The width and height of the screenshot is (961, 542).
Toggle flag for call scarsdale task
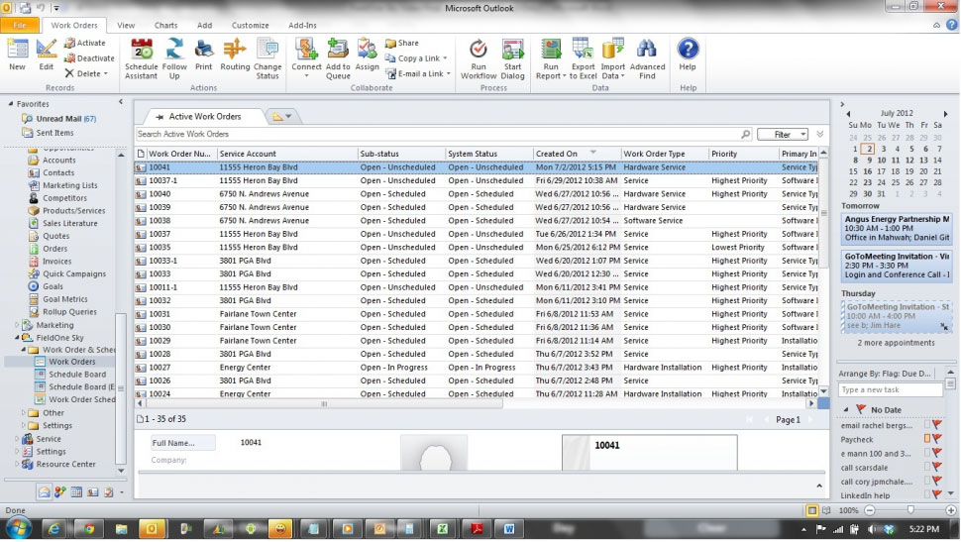(937, 468)
